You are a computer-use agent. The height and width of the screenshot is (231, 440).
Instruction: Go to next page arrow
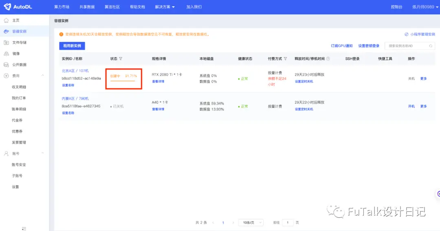233,222
